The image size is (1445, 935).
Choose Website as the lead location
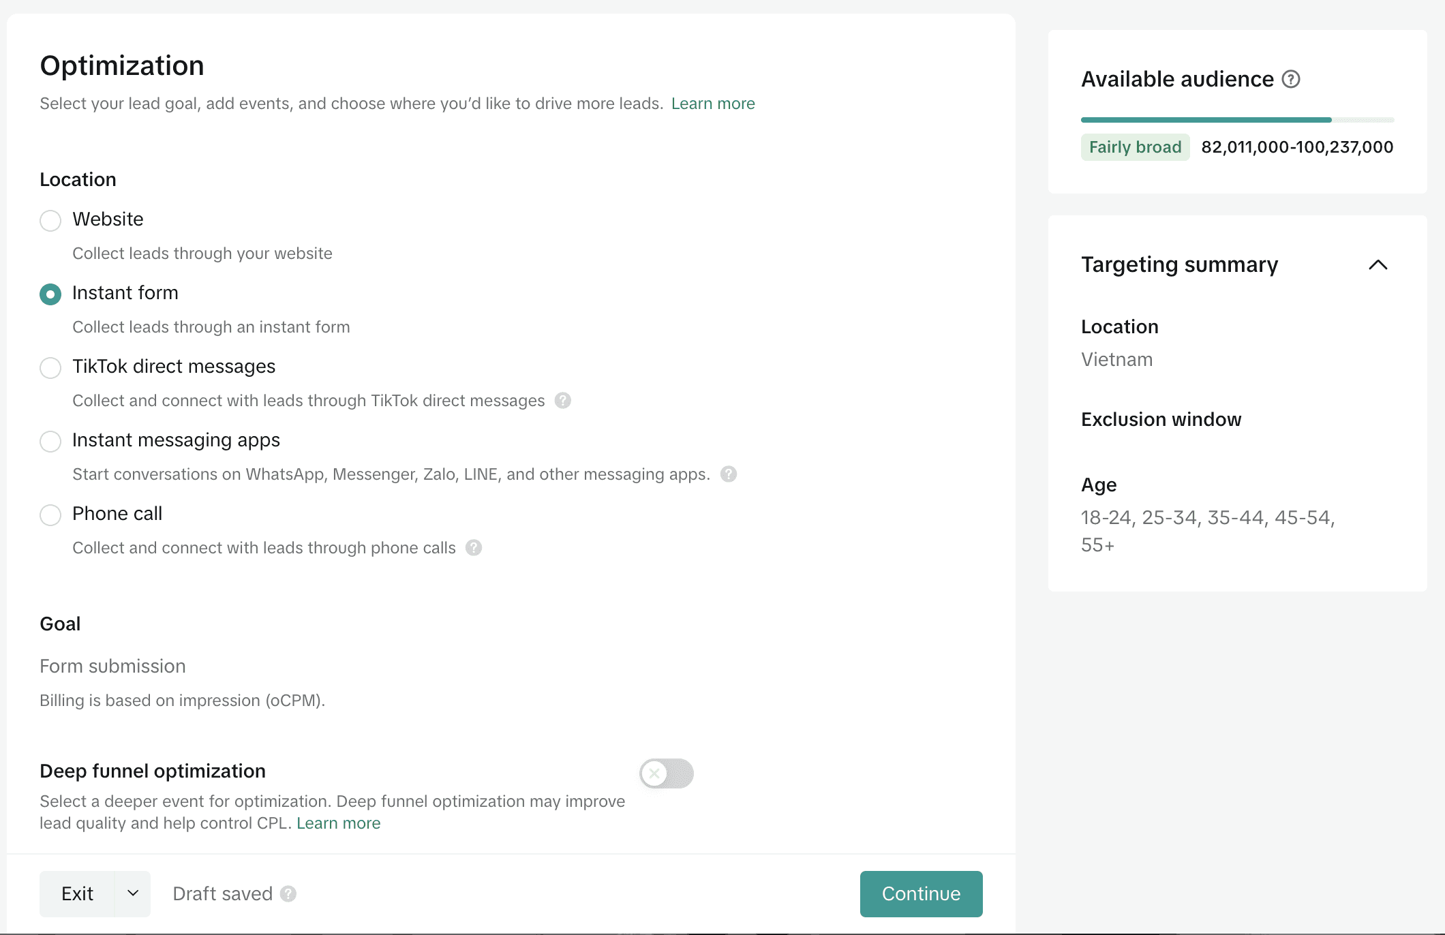click(x=50, y=220)
